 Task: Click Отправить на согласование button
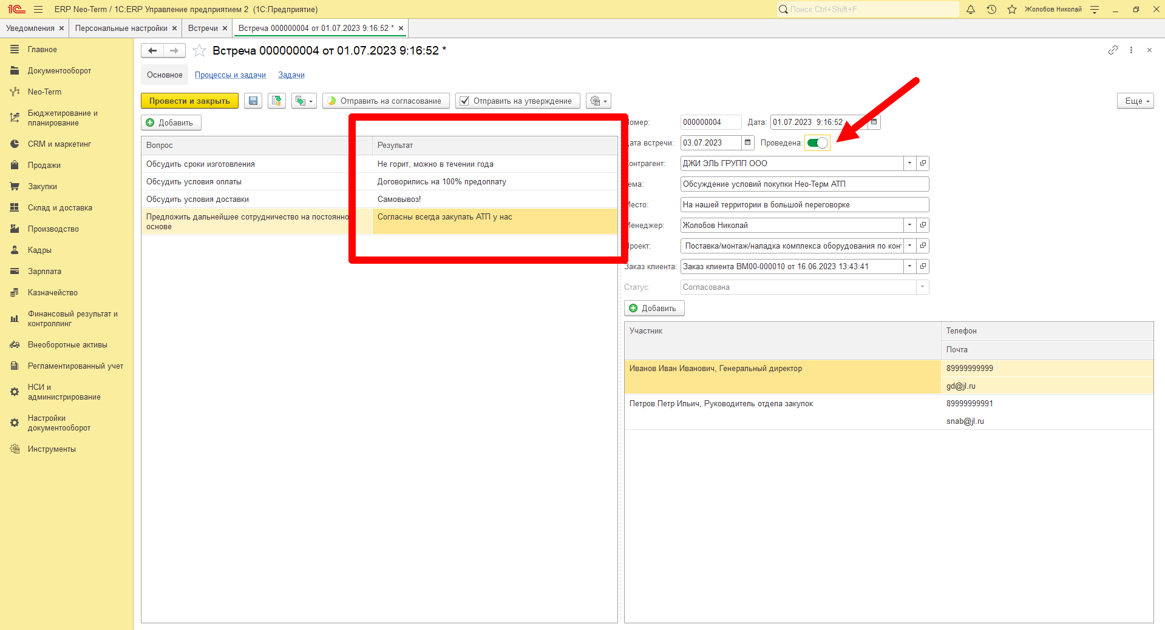(x=386, y=101)
